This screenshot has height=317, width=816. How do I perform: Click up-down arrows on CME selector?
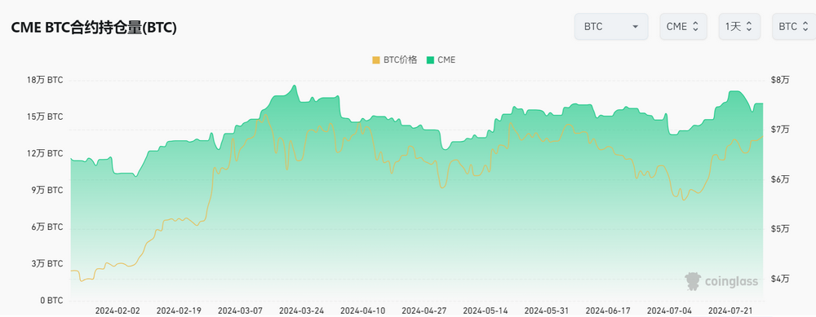[696, 27]
